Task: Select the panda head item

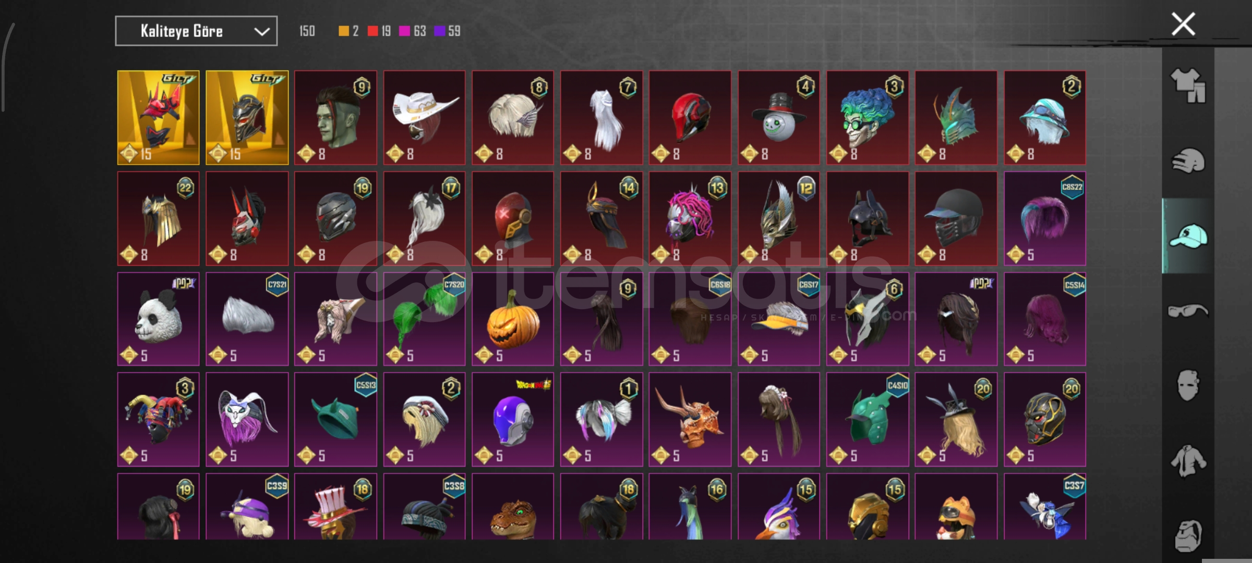Action: [158, 319]
